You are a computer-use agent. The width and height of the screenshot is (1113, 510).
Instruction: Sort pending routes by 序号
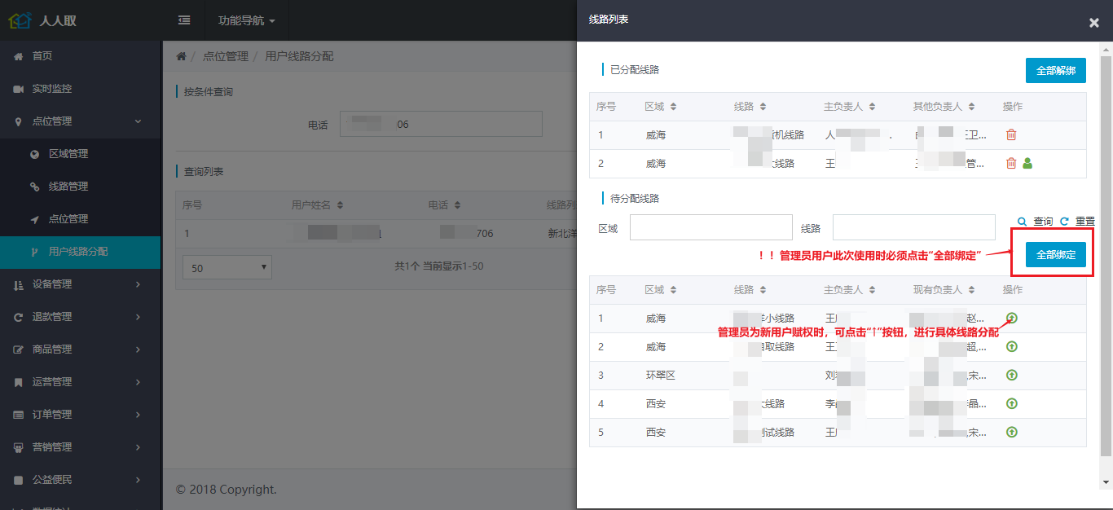606,290
